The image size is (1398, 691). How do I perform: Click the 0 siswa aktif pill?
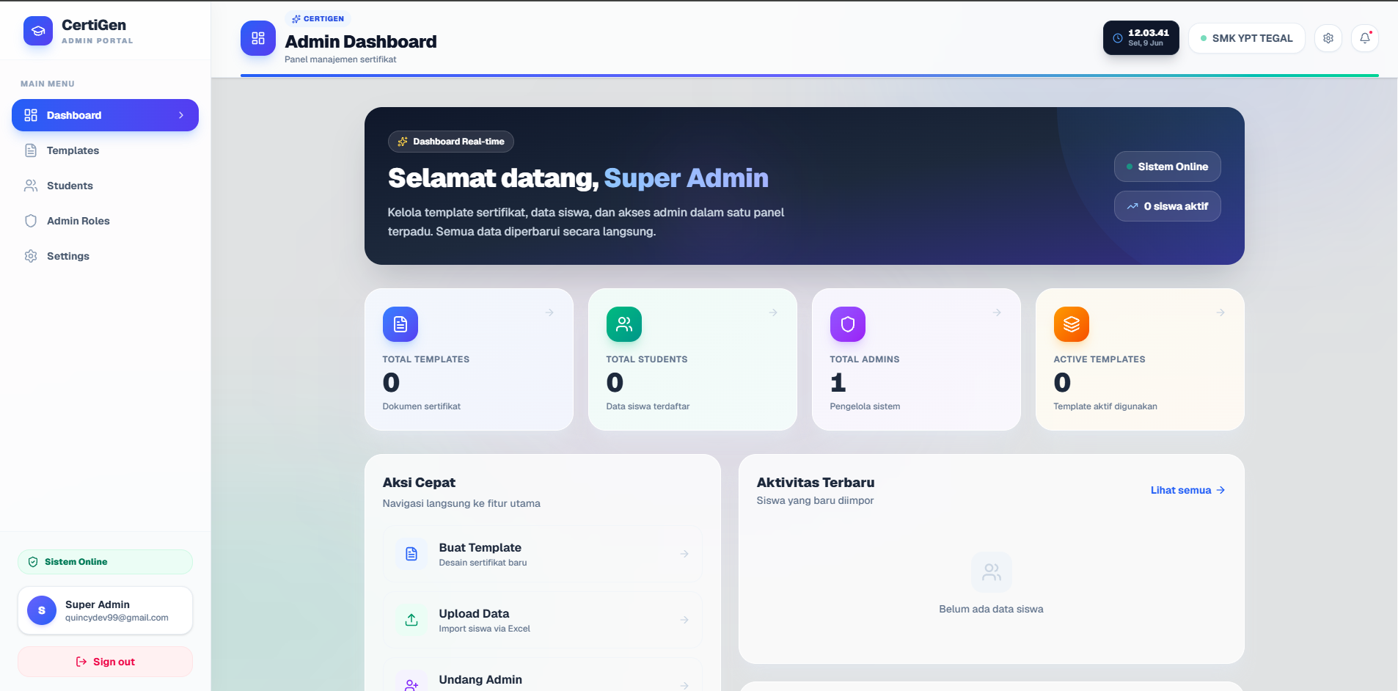[x=1167, y=206]
